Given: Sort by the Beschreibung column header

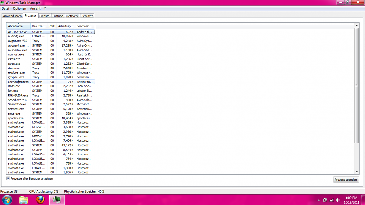Looking at the screenshot, I should 85,26.
